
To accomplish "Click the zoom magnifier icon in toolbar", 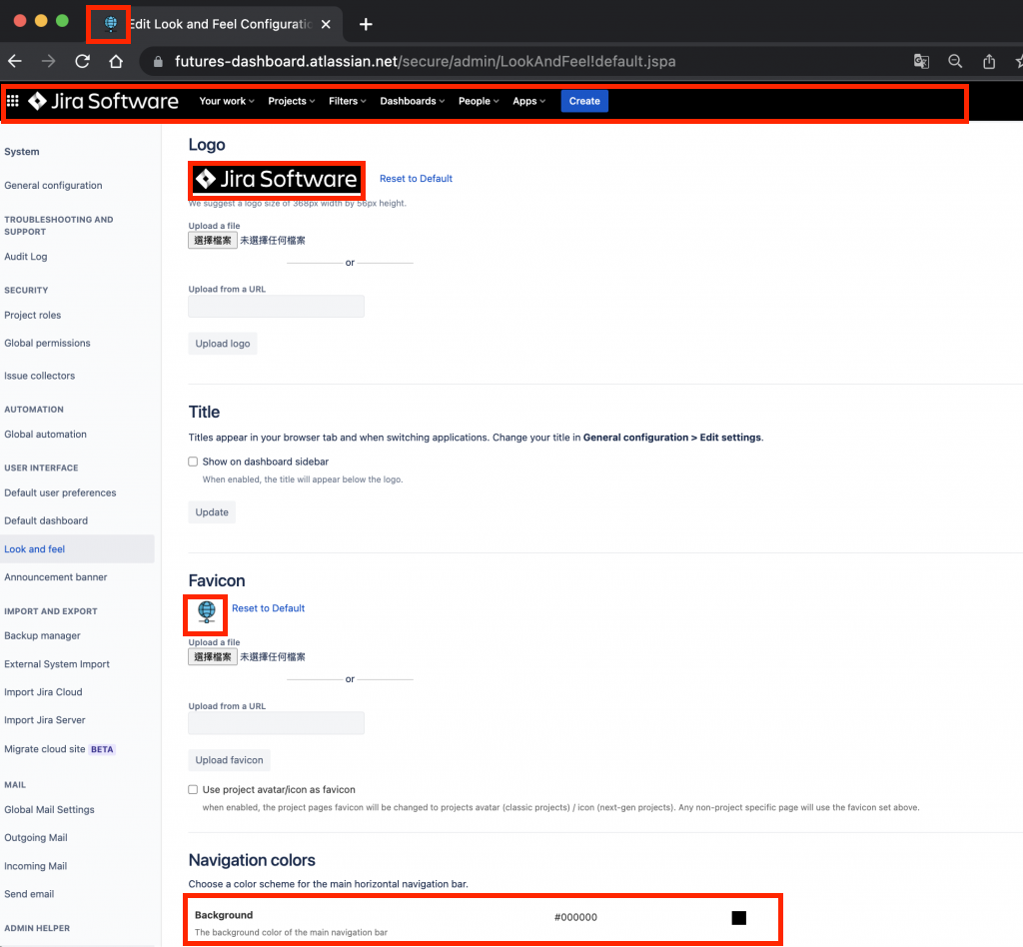I will tap(955, 61).
